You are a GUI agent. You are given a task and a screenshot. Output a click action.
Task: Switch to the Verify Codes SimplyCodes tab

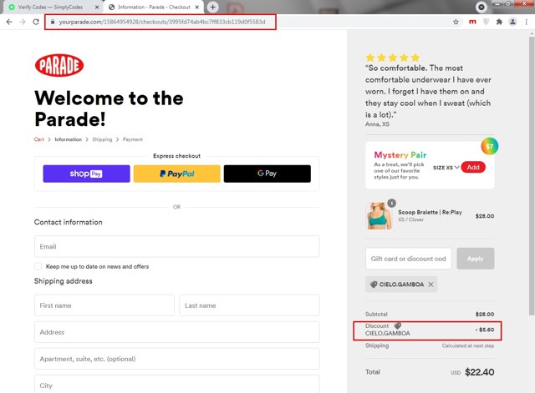click(x=50, y=8)
